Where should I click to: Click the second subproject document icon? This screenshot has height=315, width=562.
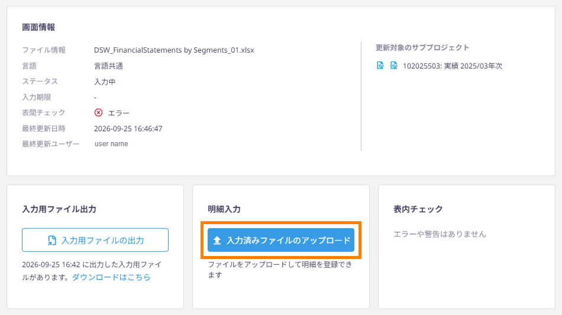tap(394, 65)
